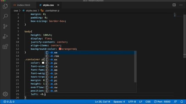The image size is (186, 104).
Task: Change CSS language mode in status bar
Action: coord(148,102)
